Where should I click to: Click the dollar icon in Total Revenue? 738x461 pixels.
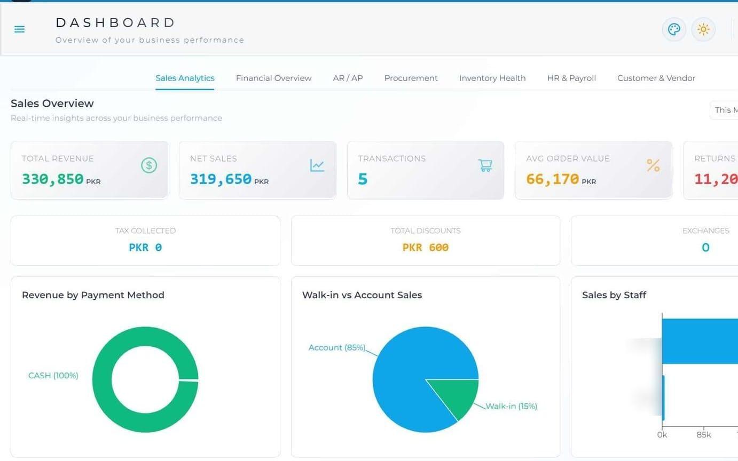(149, 165)
